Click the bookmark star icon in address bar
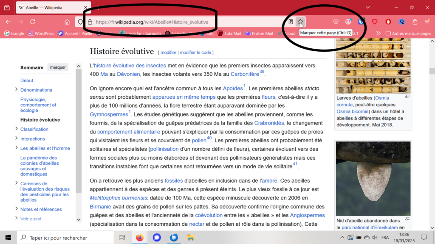 300,22
